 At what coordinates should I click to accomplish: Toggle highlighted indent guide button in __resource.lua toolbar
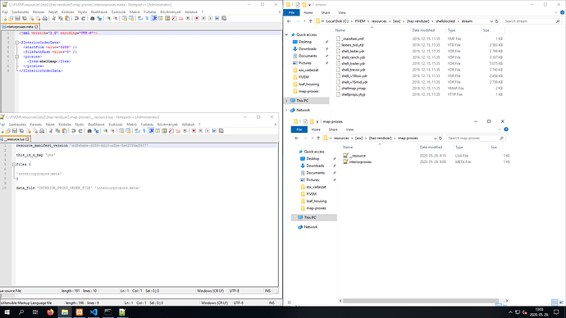coord(151,131)
